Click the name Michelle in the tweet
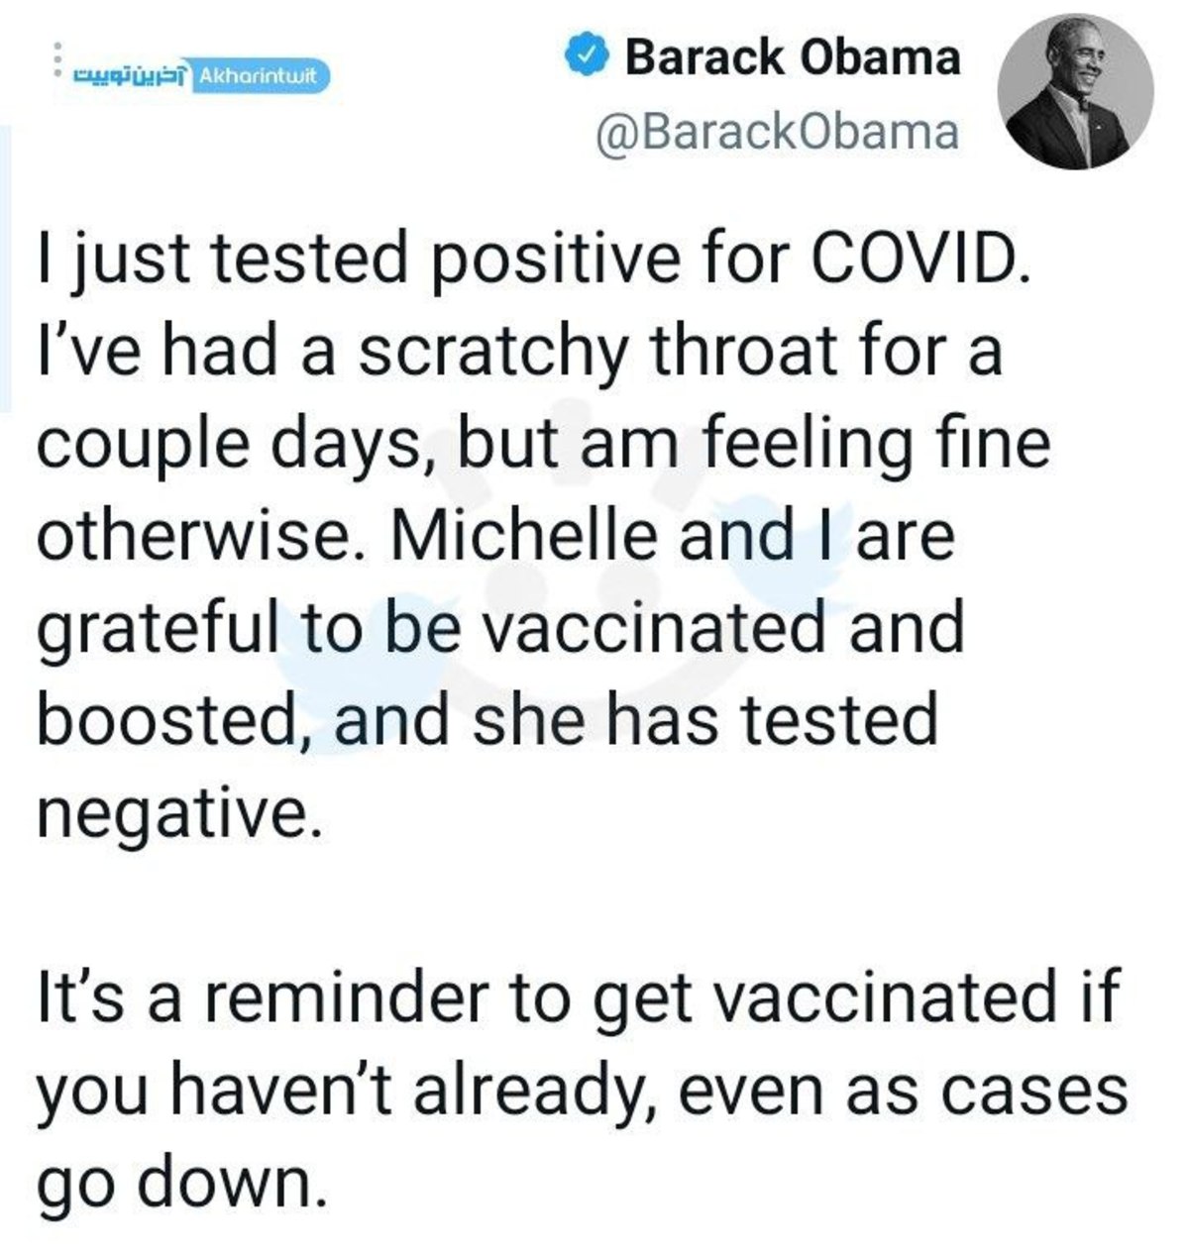 click(x=526, y=536)
